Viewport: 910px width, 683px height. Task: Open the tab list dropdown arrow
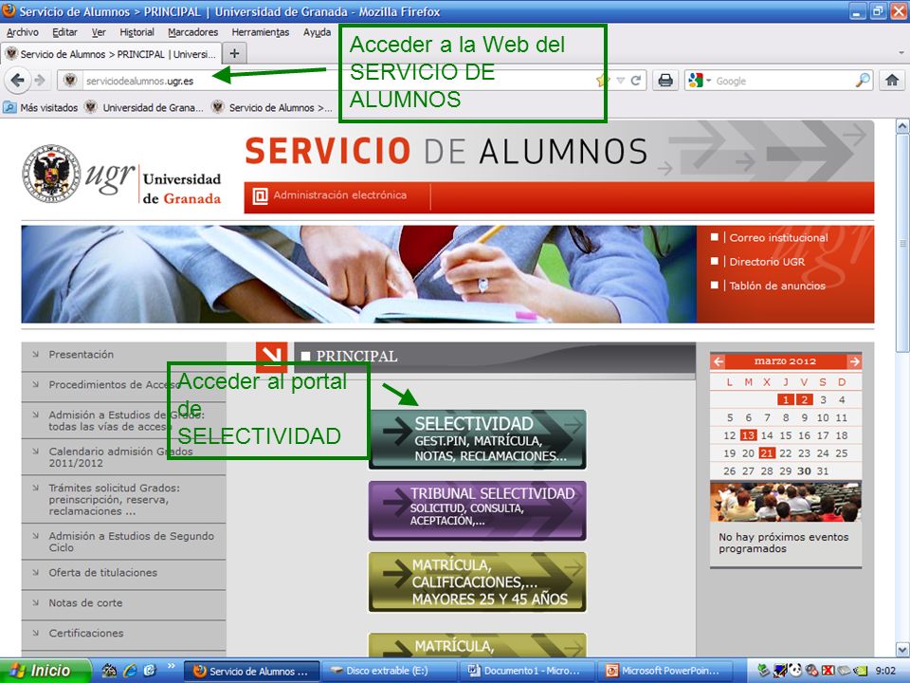901,53
